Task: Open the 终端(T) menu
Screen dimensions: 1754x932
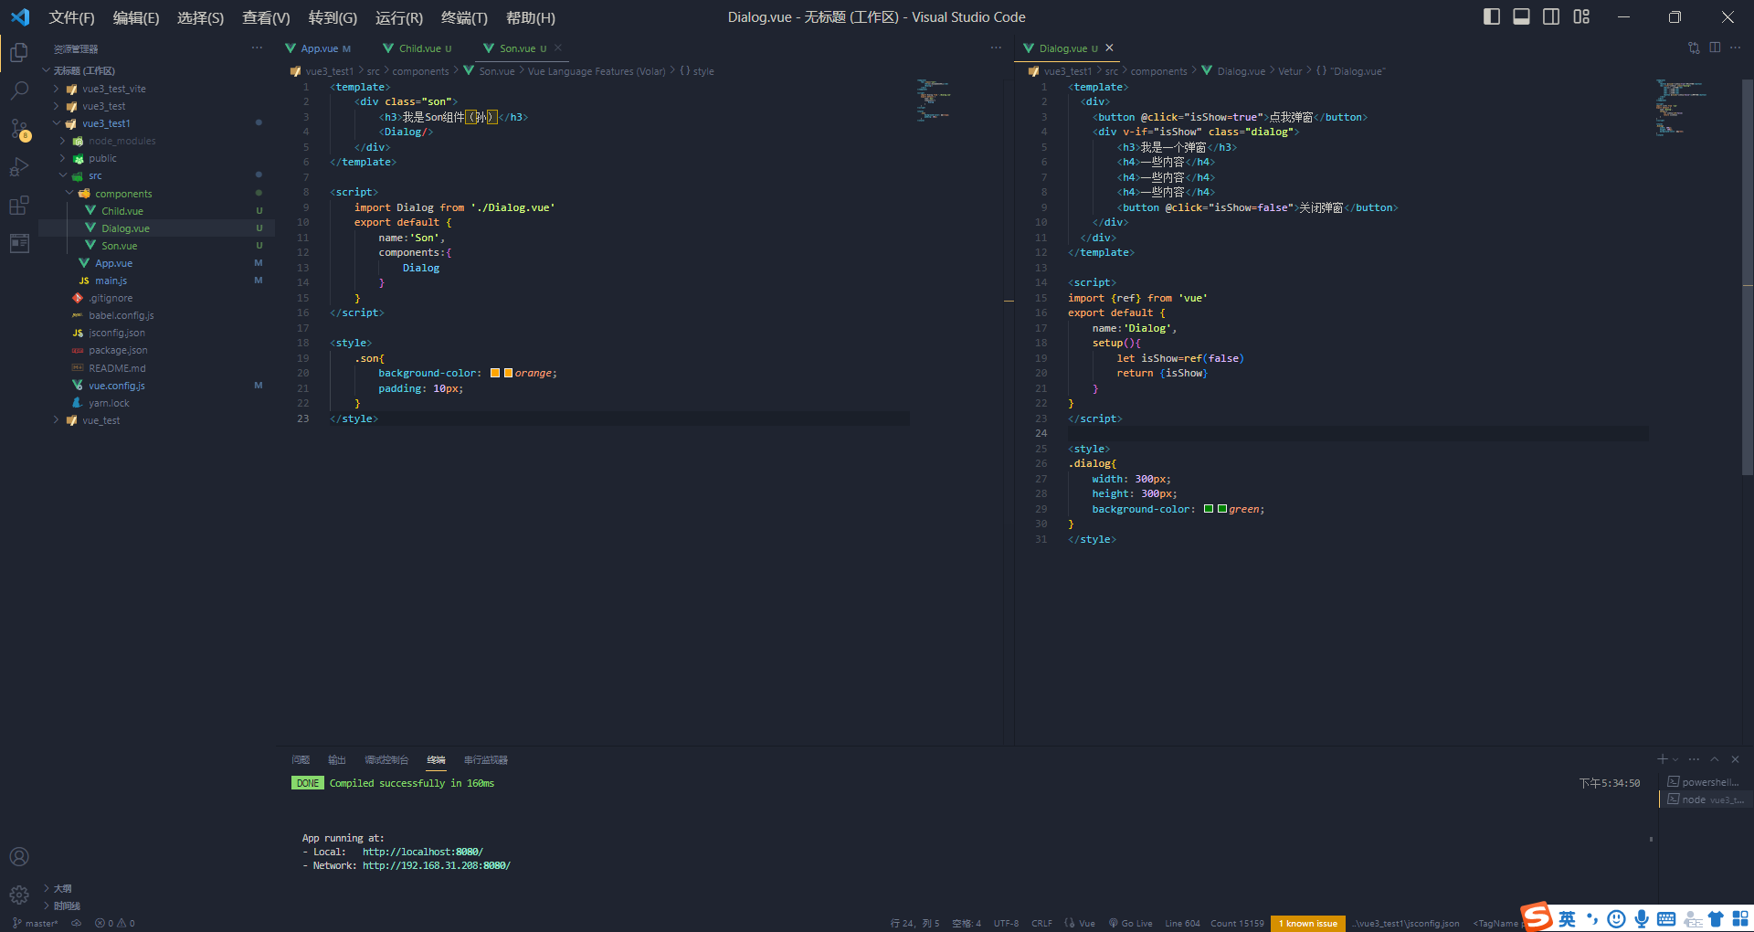Action: point(465,17)
